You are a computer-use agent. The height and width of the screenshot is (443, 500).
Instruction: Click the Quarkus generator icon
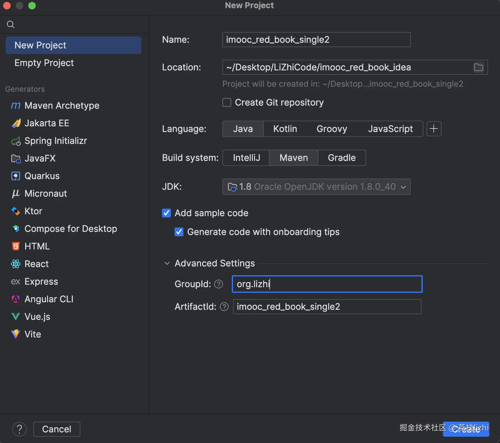pyautogui.click(x=16, y=176)
